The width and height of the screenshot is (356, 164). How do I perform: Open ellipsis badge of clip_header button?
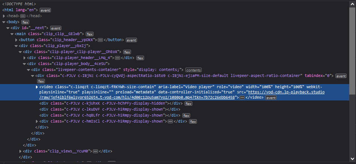point(100,40)
